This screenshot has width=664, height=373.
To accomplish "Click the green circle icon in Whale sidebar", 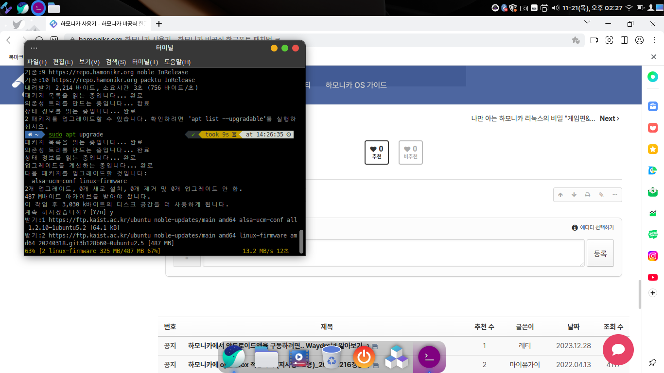I will (653, 76).
